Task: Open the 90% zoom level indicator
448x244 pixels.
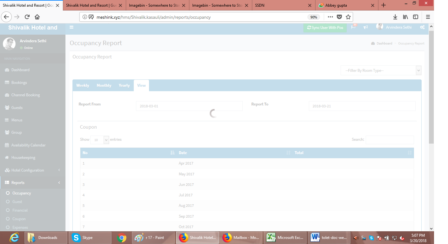Action: pyautogui.click(x=314, y=17)
